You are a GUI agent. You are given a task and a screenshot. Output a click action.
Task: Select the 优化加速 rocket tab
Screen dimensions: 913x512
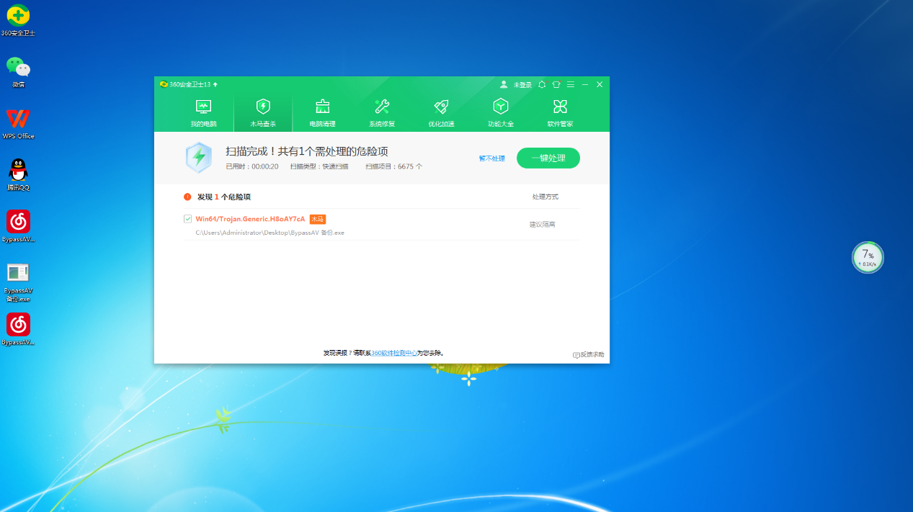click(x=441, y=113)
